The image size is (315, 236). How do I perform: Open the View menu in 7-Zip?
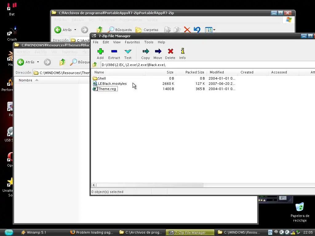[117, 42]
